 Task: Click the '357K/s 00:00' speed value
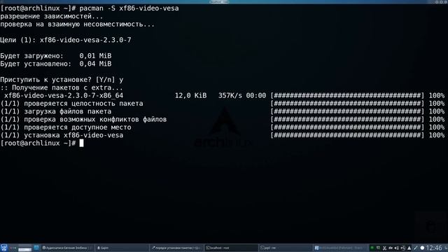point(242,95)
